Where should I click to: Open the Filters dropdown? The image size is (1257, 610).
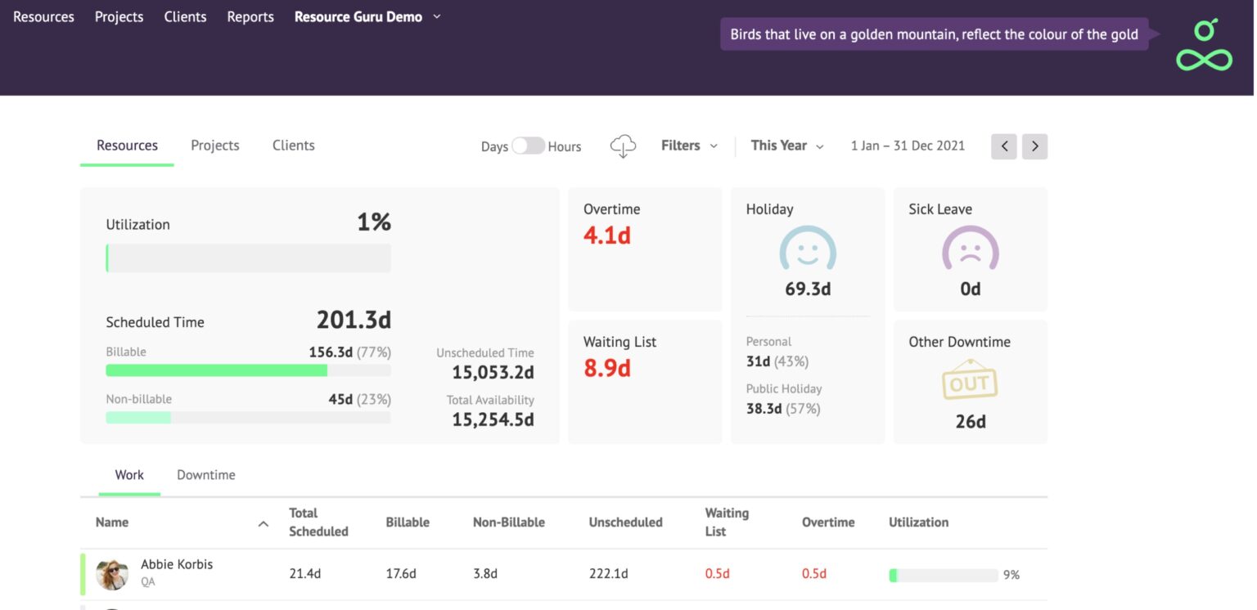689,146
